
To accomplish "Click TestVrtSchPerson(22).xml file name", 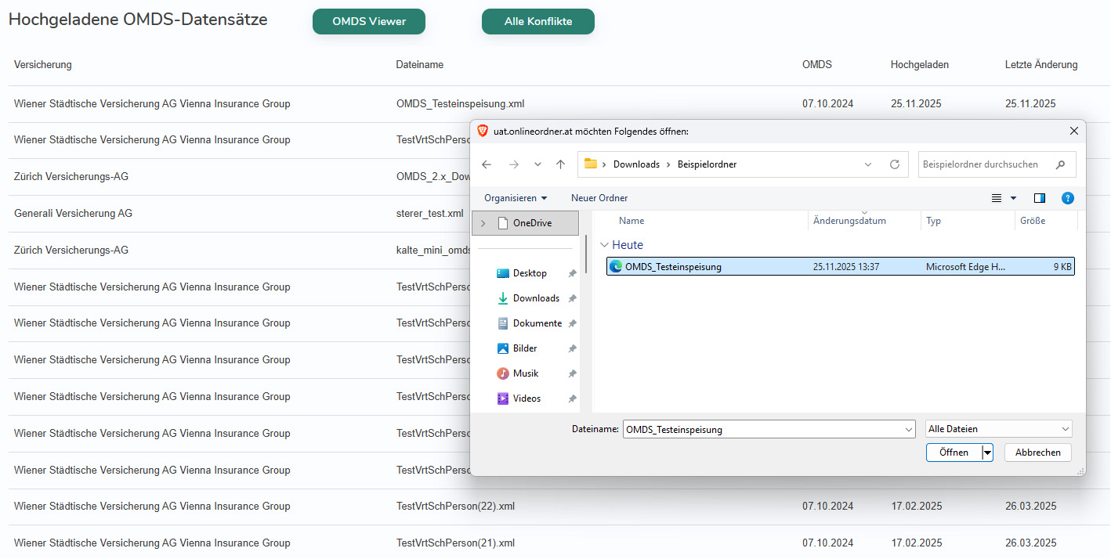I will tap(456, 507).
